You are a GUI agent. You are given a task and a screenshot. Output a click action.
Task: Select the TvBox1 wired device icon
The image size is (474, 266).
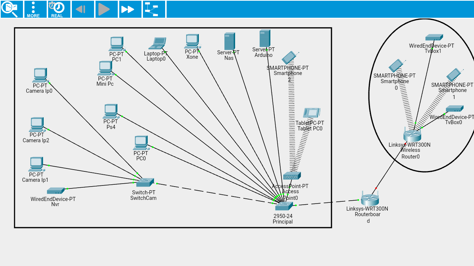point(434,37)
